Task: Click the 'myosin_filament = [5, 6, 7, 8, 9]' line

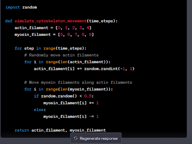Action: (54, 34)
